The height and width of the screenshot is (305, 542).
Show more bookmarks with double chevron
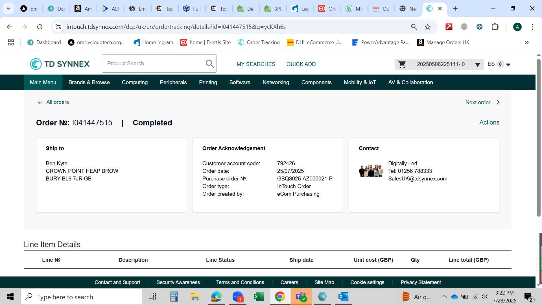tap(526, 42)
